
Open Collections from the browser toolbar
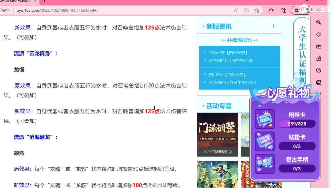283,10
